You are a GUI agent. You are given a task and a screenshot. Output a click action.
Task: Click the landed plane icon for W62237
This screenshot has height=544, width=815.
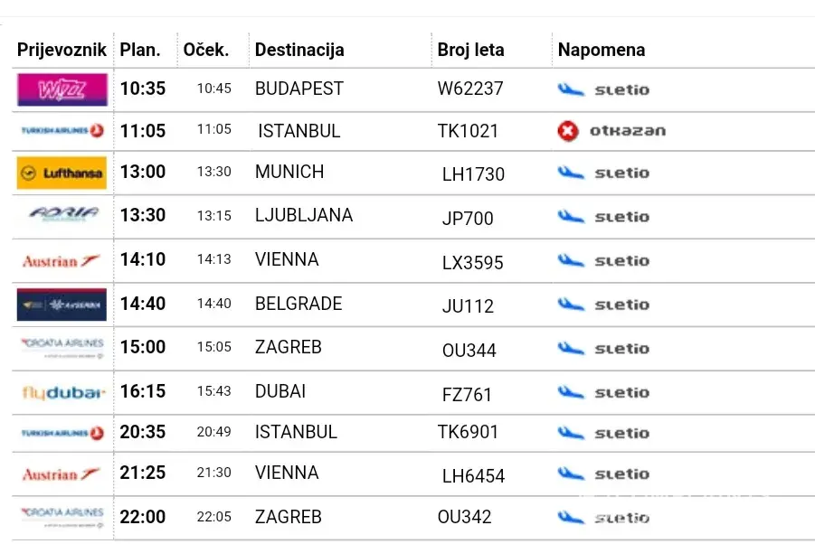point(571,89)
